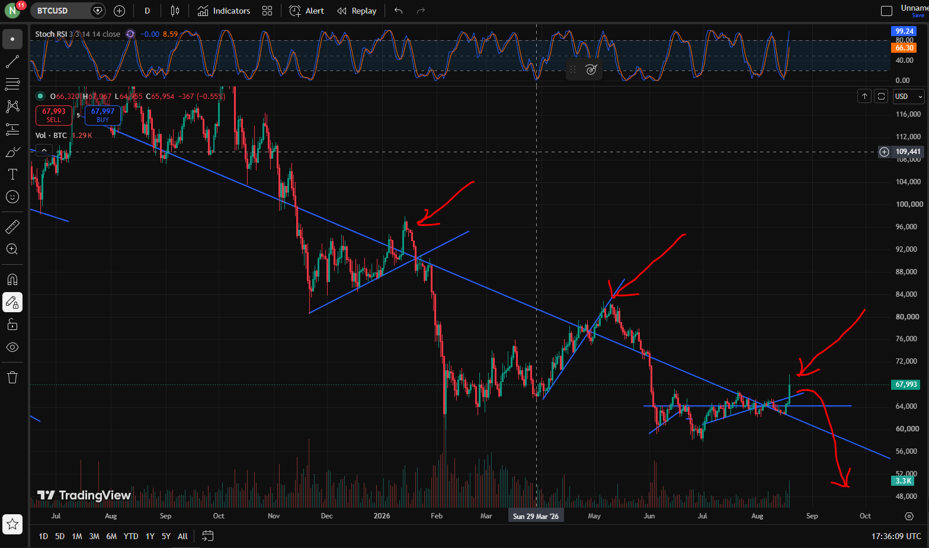Select the 1D date range
The width and height of the screenshot is (929, 548).
pyautogui.click(x=43, y=536)
